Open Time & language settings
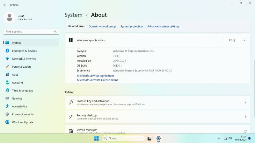This screenshot has height=143, width=255. coord(31,91)
